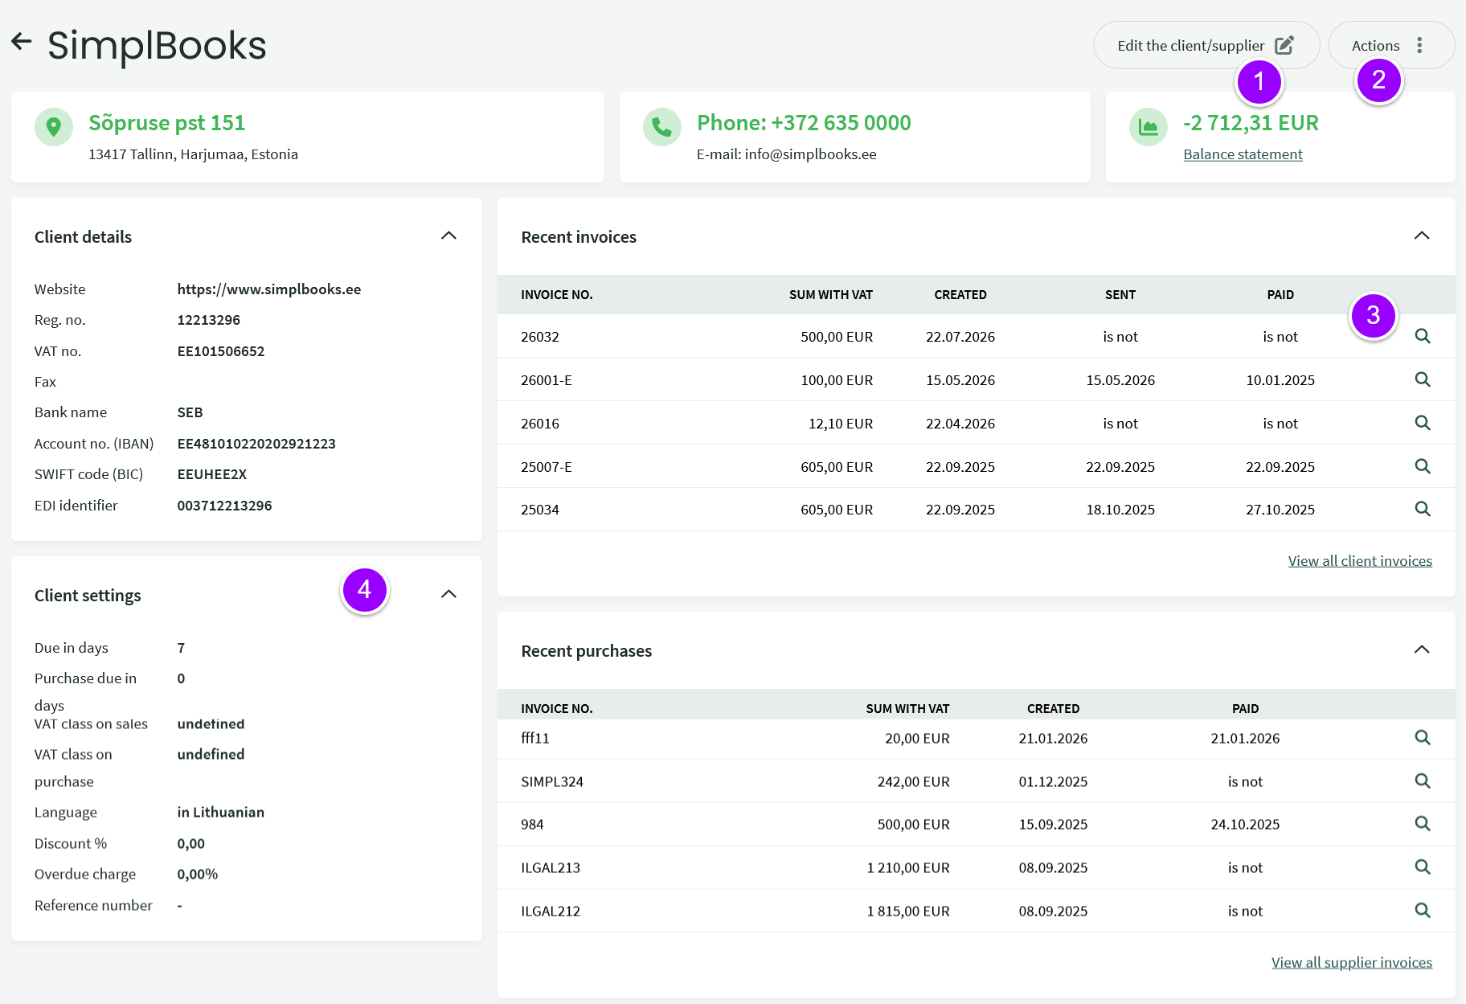Click Edit the client/supplier button
Image resolution: width=1466 pixels, height=1004 pixels.
[1206, 46]
